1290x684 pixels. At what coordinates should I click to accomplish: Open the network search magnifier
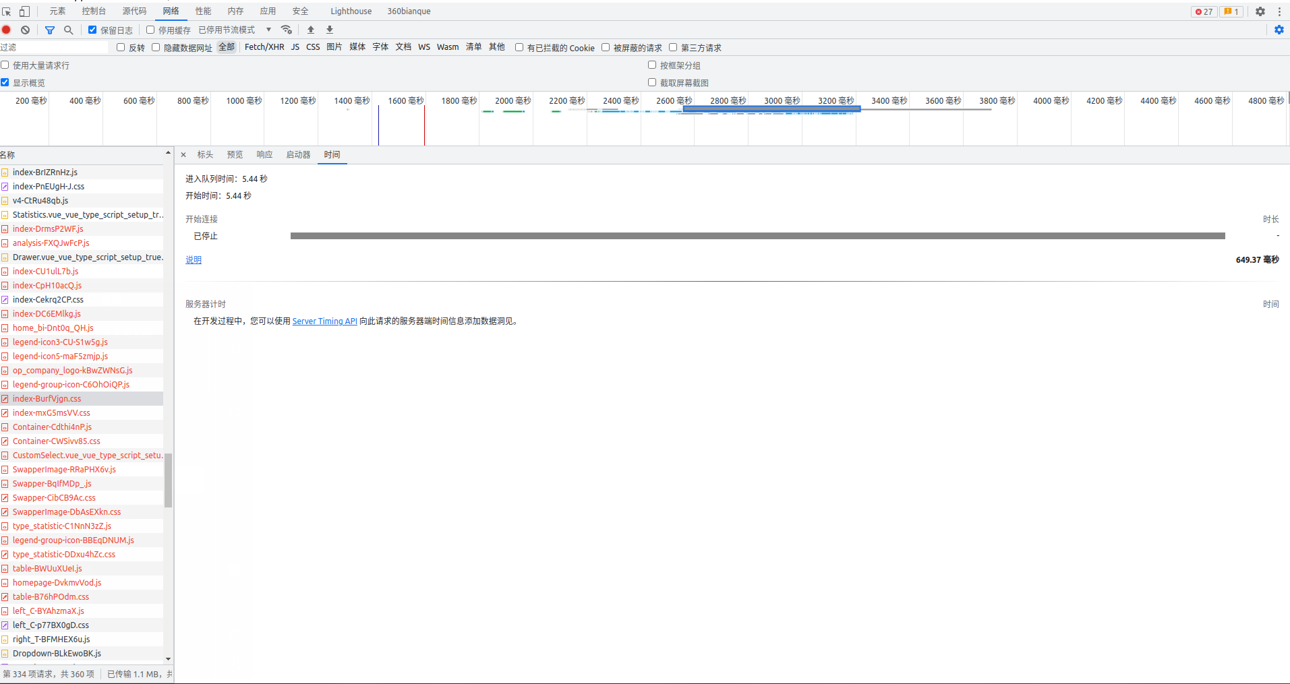coord(68,30)
